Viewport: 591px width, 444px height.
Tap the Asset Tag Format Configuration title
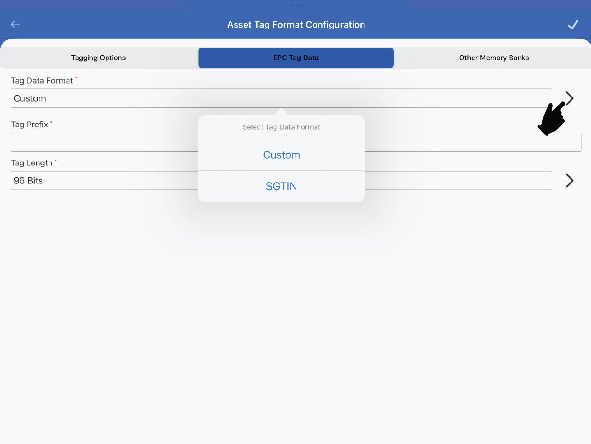pos(296,25)
